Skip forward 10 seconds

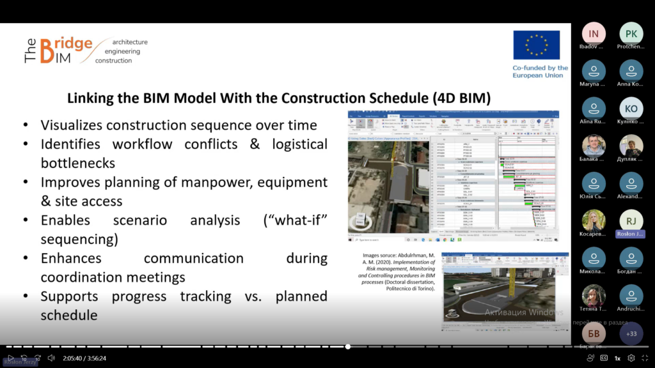tap(38, 358)
